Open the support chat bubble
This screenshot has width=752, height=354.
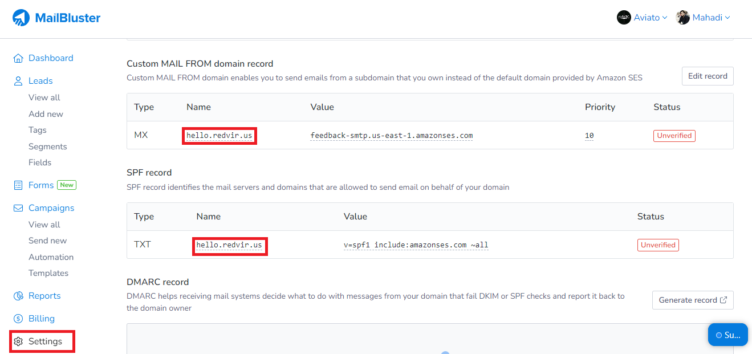point(727,335)
